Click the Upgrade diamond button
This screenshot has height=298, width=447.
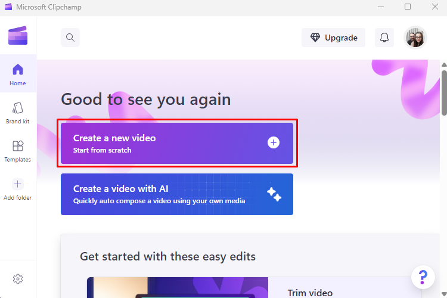333,38
